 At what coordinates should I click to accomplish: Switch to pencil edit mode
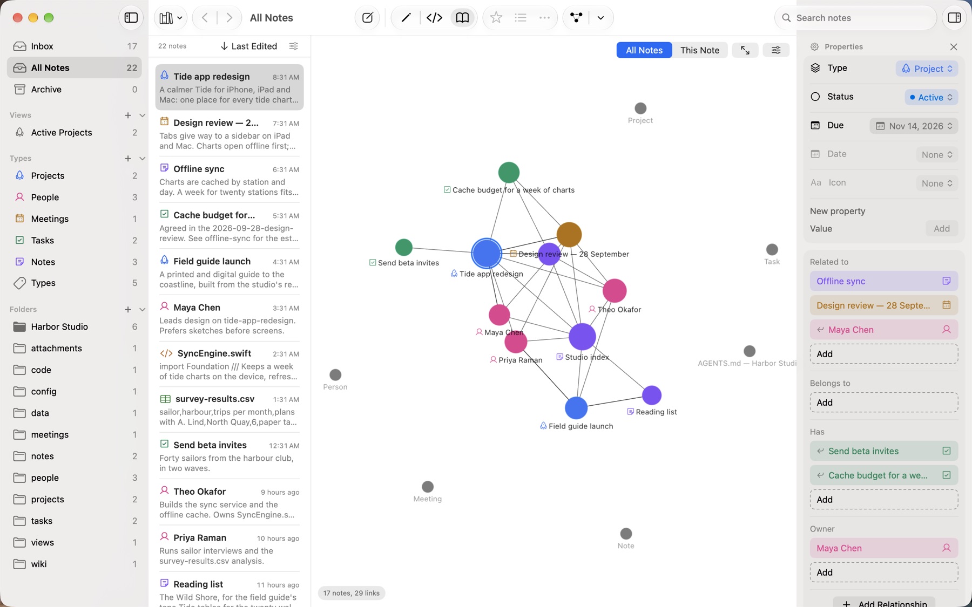(406, 18)
